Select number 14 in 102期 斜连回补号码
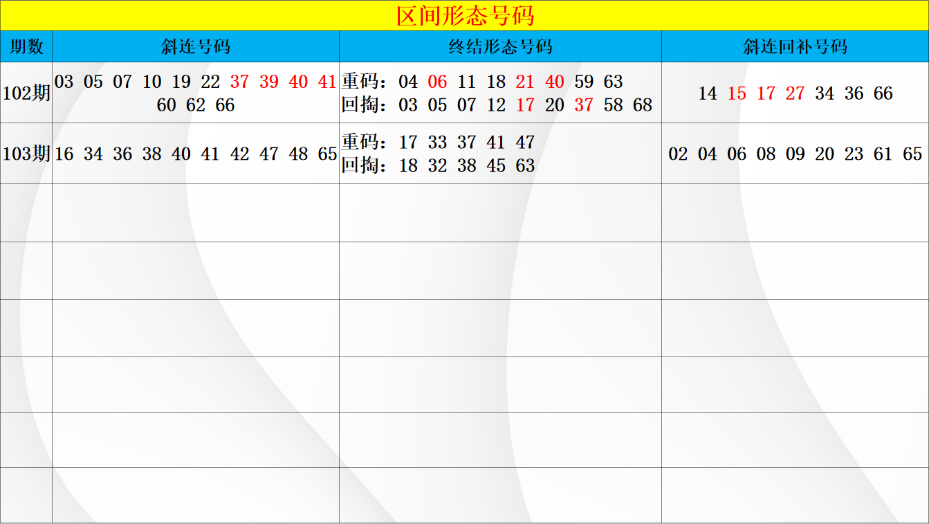Image resolution: width=929 pixels, height=524 pixels. [708, 93]
